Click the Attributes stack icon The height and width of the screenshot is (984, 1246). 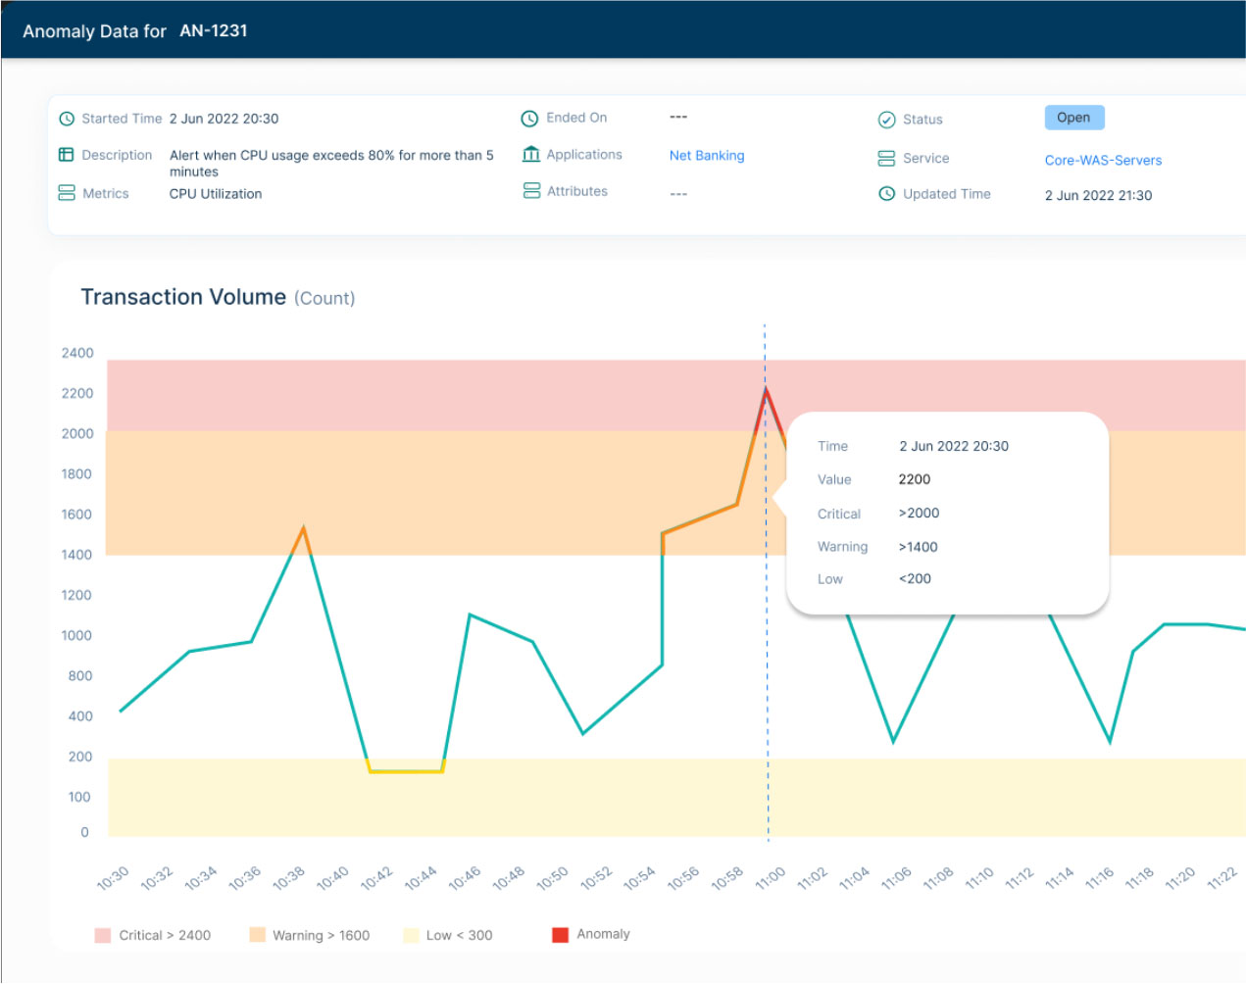[x=531, y=190]
